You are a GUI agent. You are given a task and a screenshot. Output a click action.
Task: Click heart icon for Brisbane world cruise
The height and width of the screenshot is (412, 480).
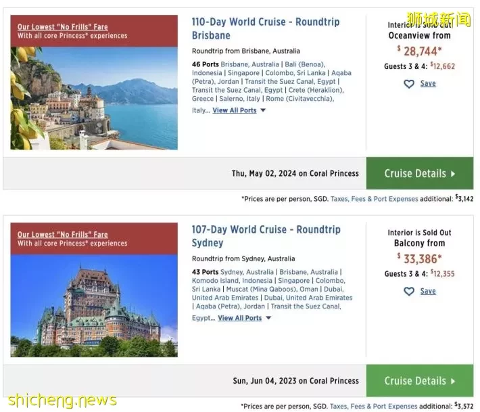pyautogui.click(x=408, y=84)
